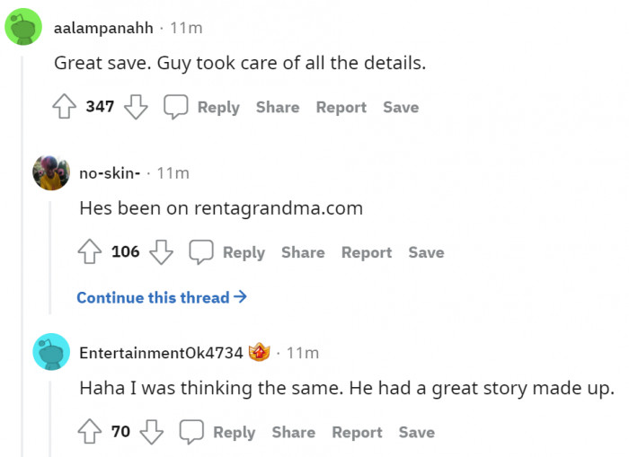This screenshot has width=629, height=457.
Task: Click comment icon on aalampanahh's comment
Action: [175, 107]
